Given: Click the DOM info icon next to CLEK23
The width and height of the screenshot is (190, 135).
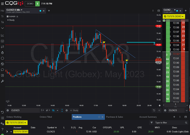Looking at the screenshot, I should [165, 110].
